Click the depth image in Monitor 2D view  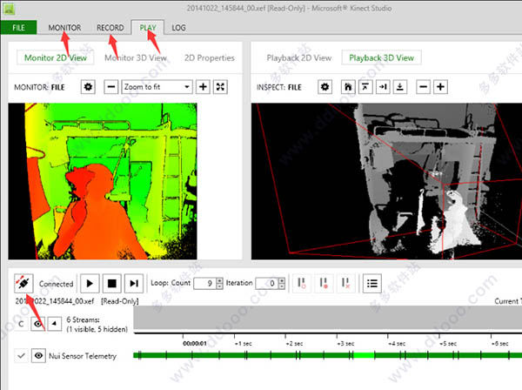tap(103, 181)
